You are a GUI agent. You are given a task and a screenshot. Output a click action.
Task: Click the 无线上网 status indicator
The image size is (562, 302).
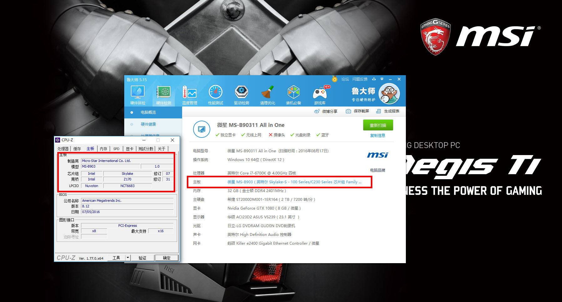click(x=251, y=135)
